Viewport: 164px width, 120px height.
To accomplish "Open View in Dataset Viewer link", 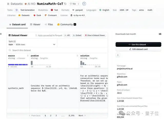I will 95,35.
